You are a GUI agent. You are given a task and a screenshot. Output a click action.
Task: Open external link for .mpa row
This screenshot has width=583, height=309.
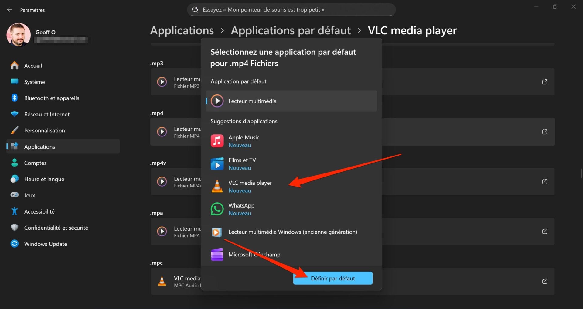click(x=545, y=231)
